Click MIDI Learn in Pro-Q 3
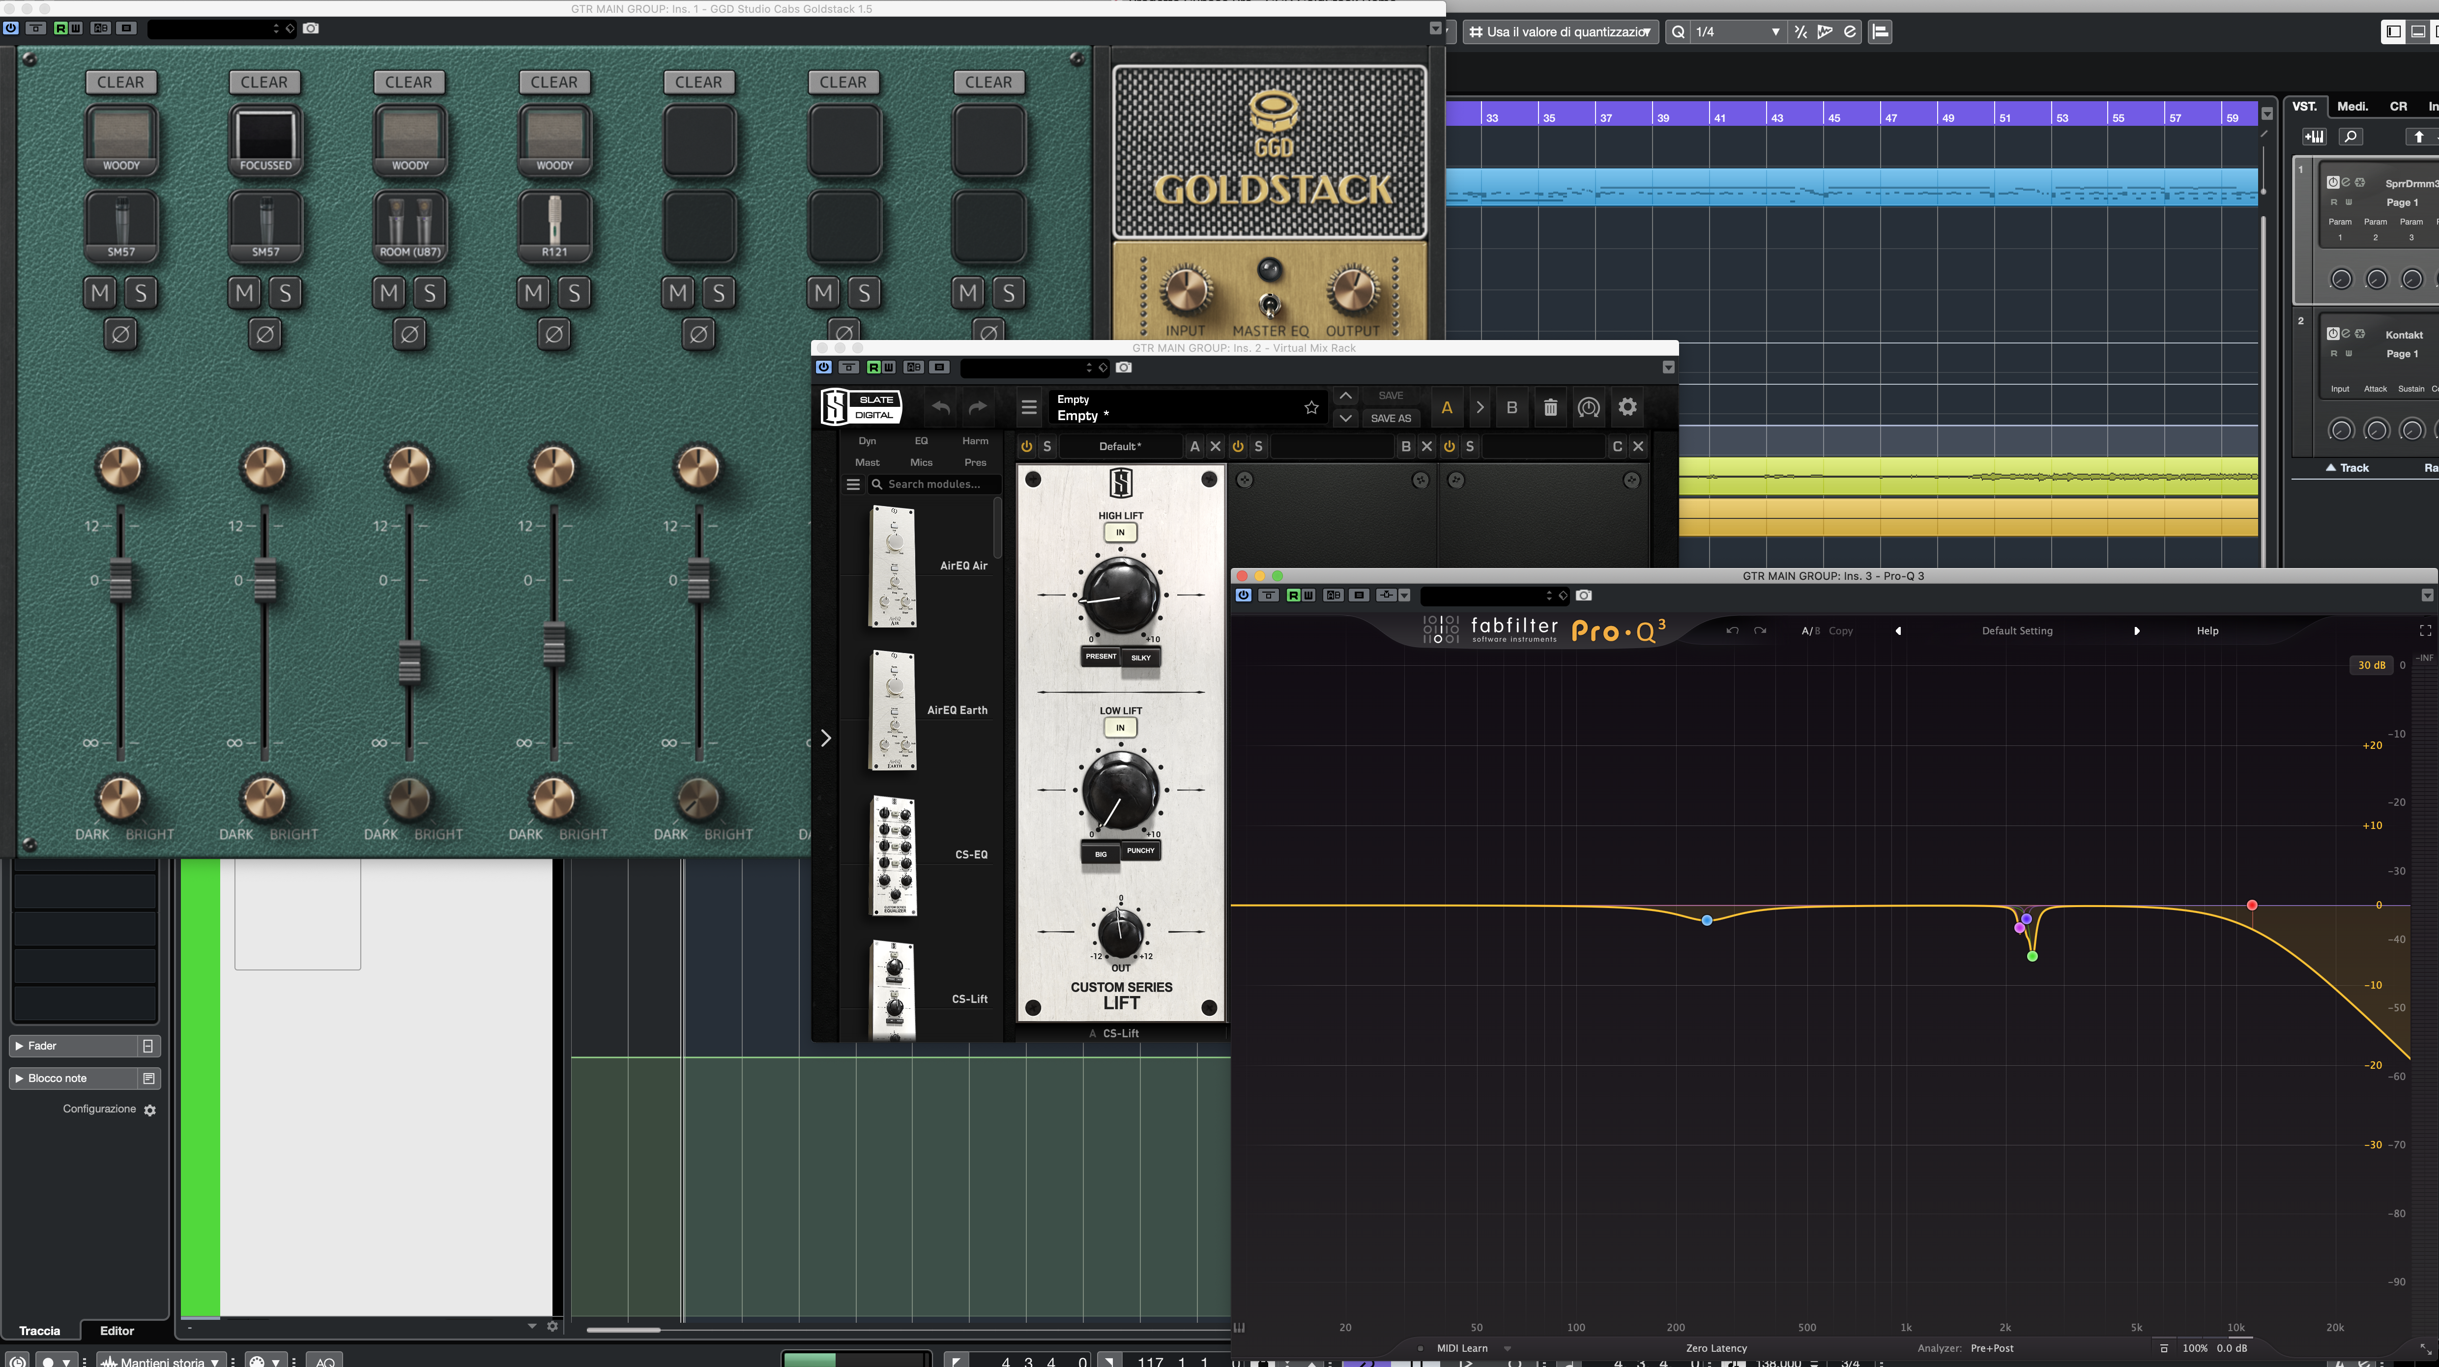 (1462, 1348)
